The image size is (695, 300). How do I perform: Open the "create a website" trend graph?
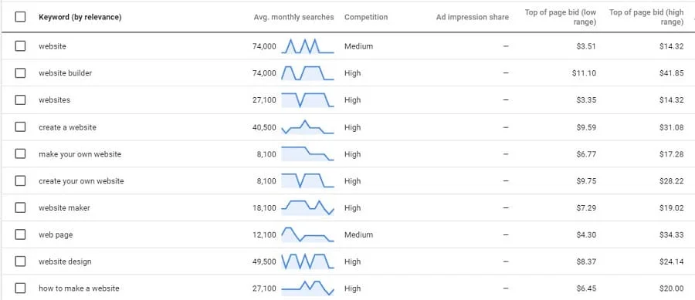[x=307, y=127]
